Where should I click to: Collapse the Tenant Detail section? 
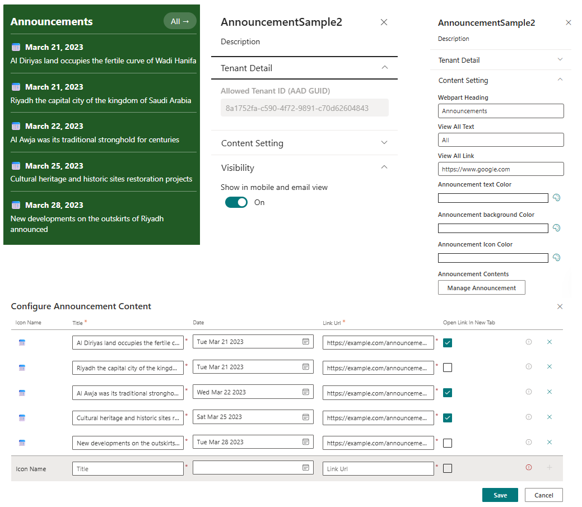click(x=384, y=67)
